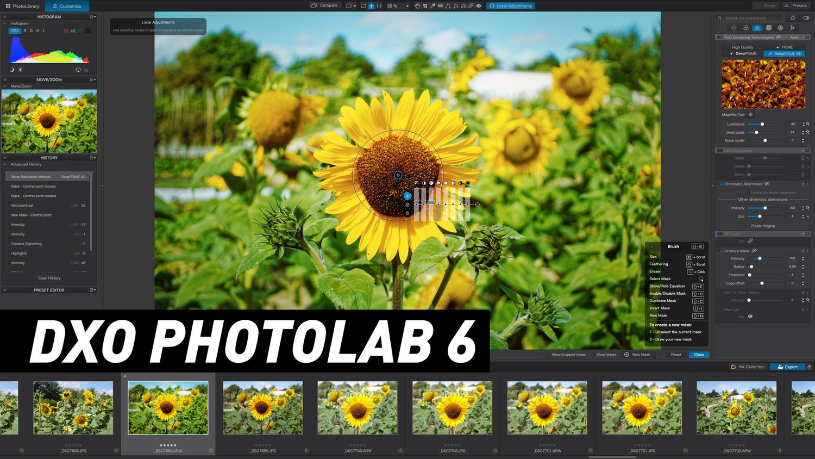Select the force parallels perspective tool
The width and height of the screenshot is (815, 459).
coord(448,6)
